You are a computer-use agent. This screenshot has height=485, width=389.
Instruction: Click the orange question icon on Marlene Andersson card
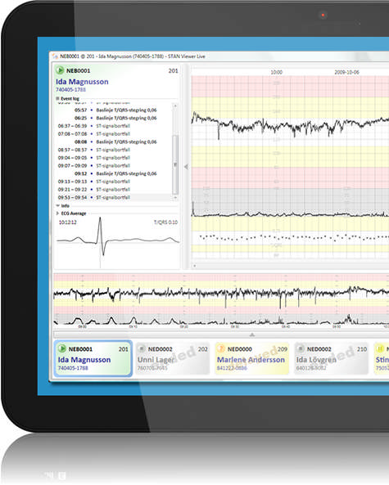[x=221, y=348]
